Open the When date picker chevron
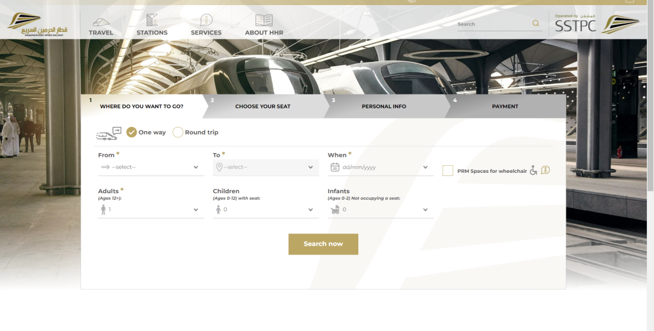 [x=425, y=167]
